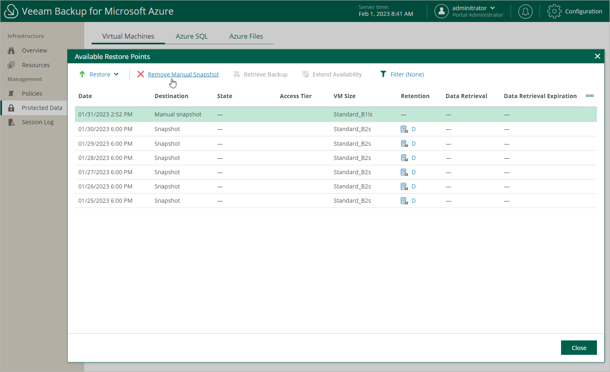Expand the Restore dropdown arrow
The height and width of the screenshot is (372, 610).
116,74
